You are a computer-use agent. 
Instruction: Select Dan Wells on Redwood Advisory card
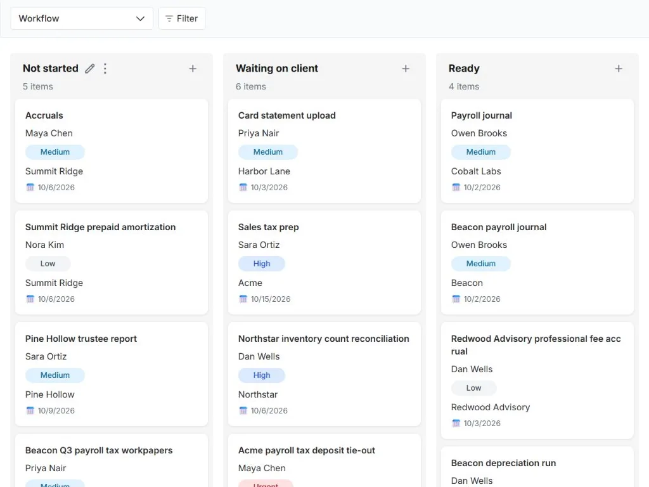[472, 370]
